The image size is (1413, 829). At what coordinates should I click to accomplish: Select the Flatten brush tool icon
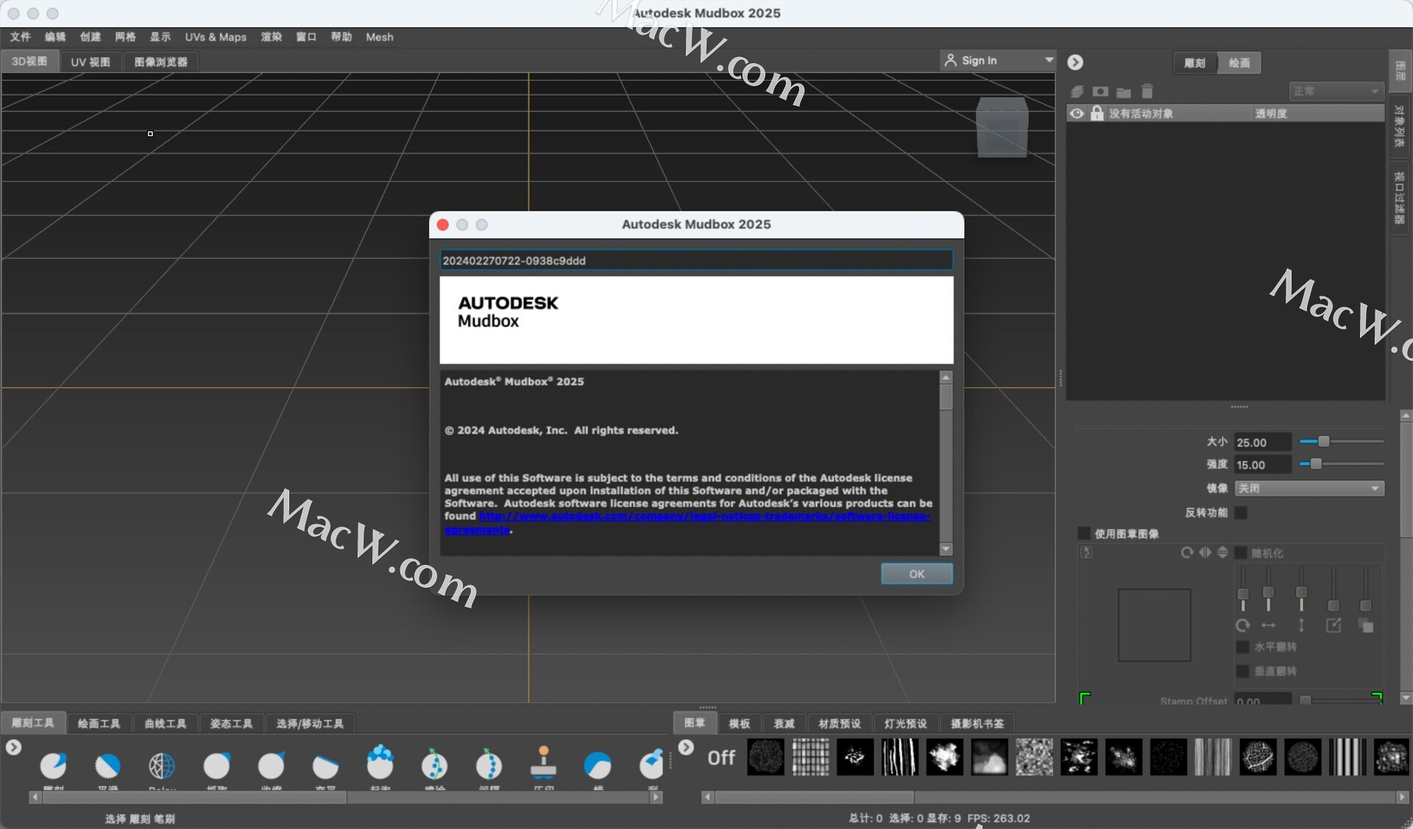click(325, 766)
